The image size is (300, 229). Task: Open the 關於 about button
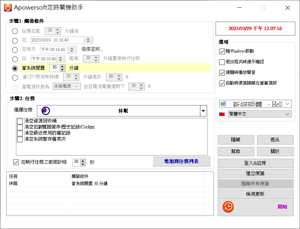pos(275,151)
